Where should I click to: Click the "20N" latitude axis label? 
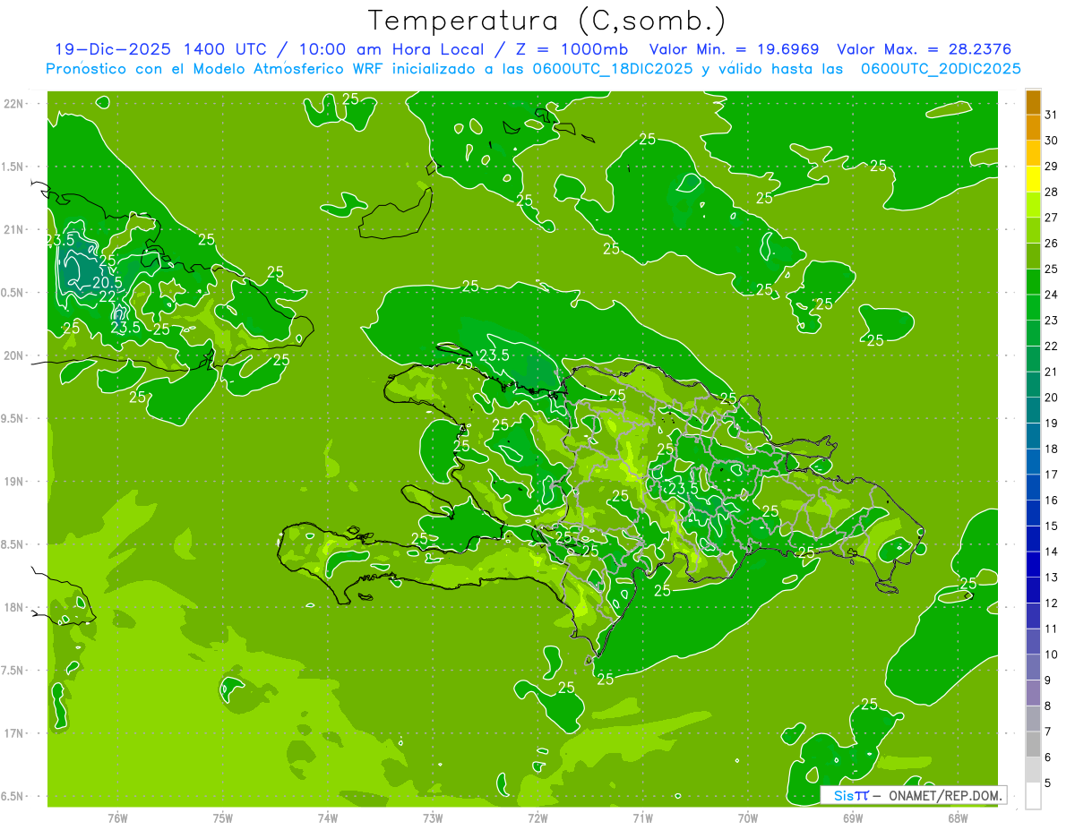14,355
